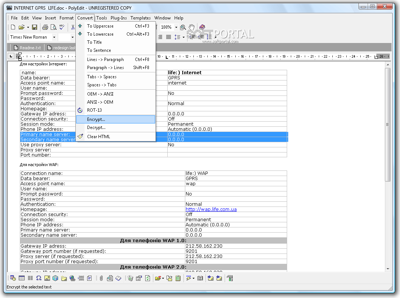
Task: Click the zoom magnifier icon
Action: pos(183,27)
